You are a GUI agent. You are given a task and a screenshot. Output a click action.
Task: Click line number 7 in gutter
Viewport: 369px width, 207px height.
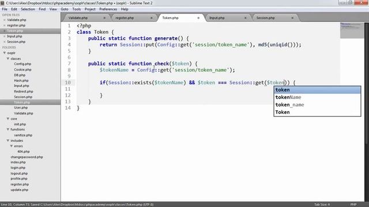69,64
